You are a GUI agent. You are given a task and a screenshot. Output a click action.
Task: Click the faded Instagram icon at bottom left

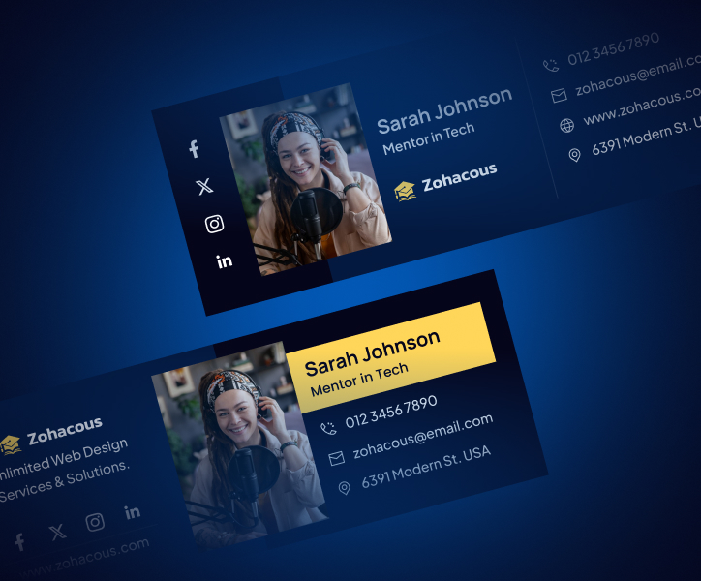pos(95,522)
